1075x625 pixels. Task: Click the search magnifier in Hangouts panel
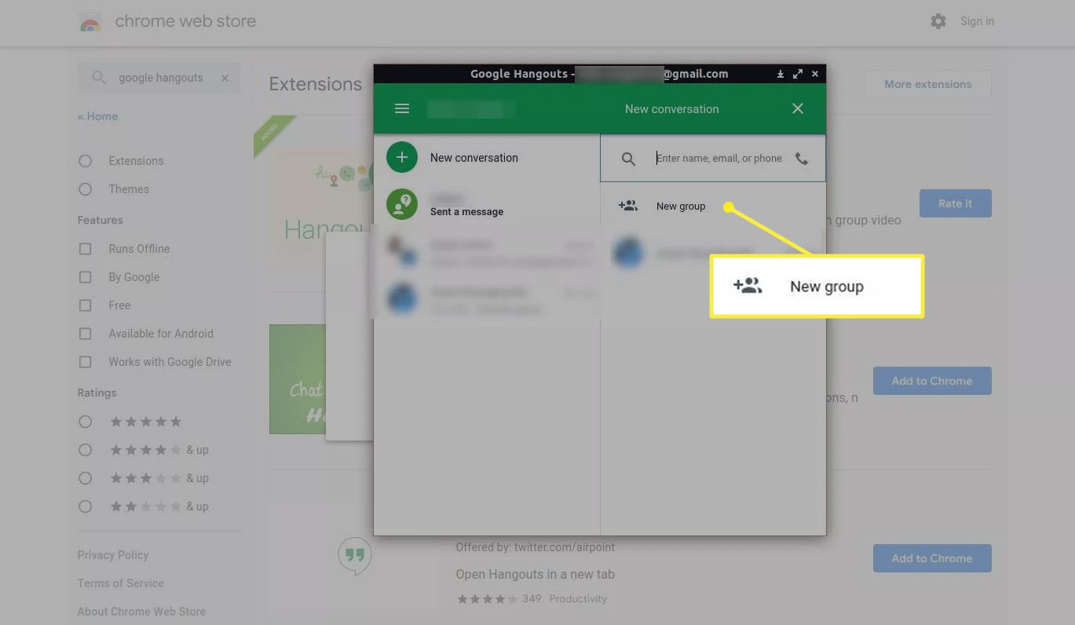(x=628, y=159)
